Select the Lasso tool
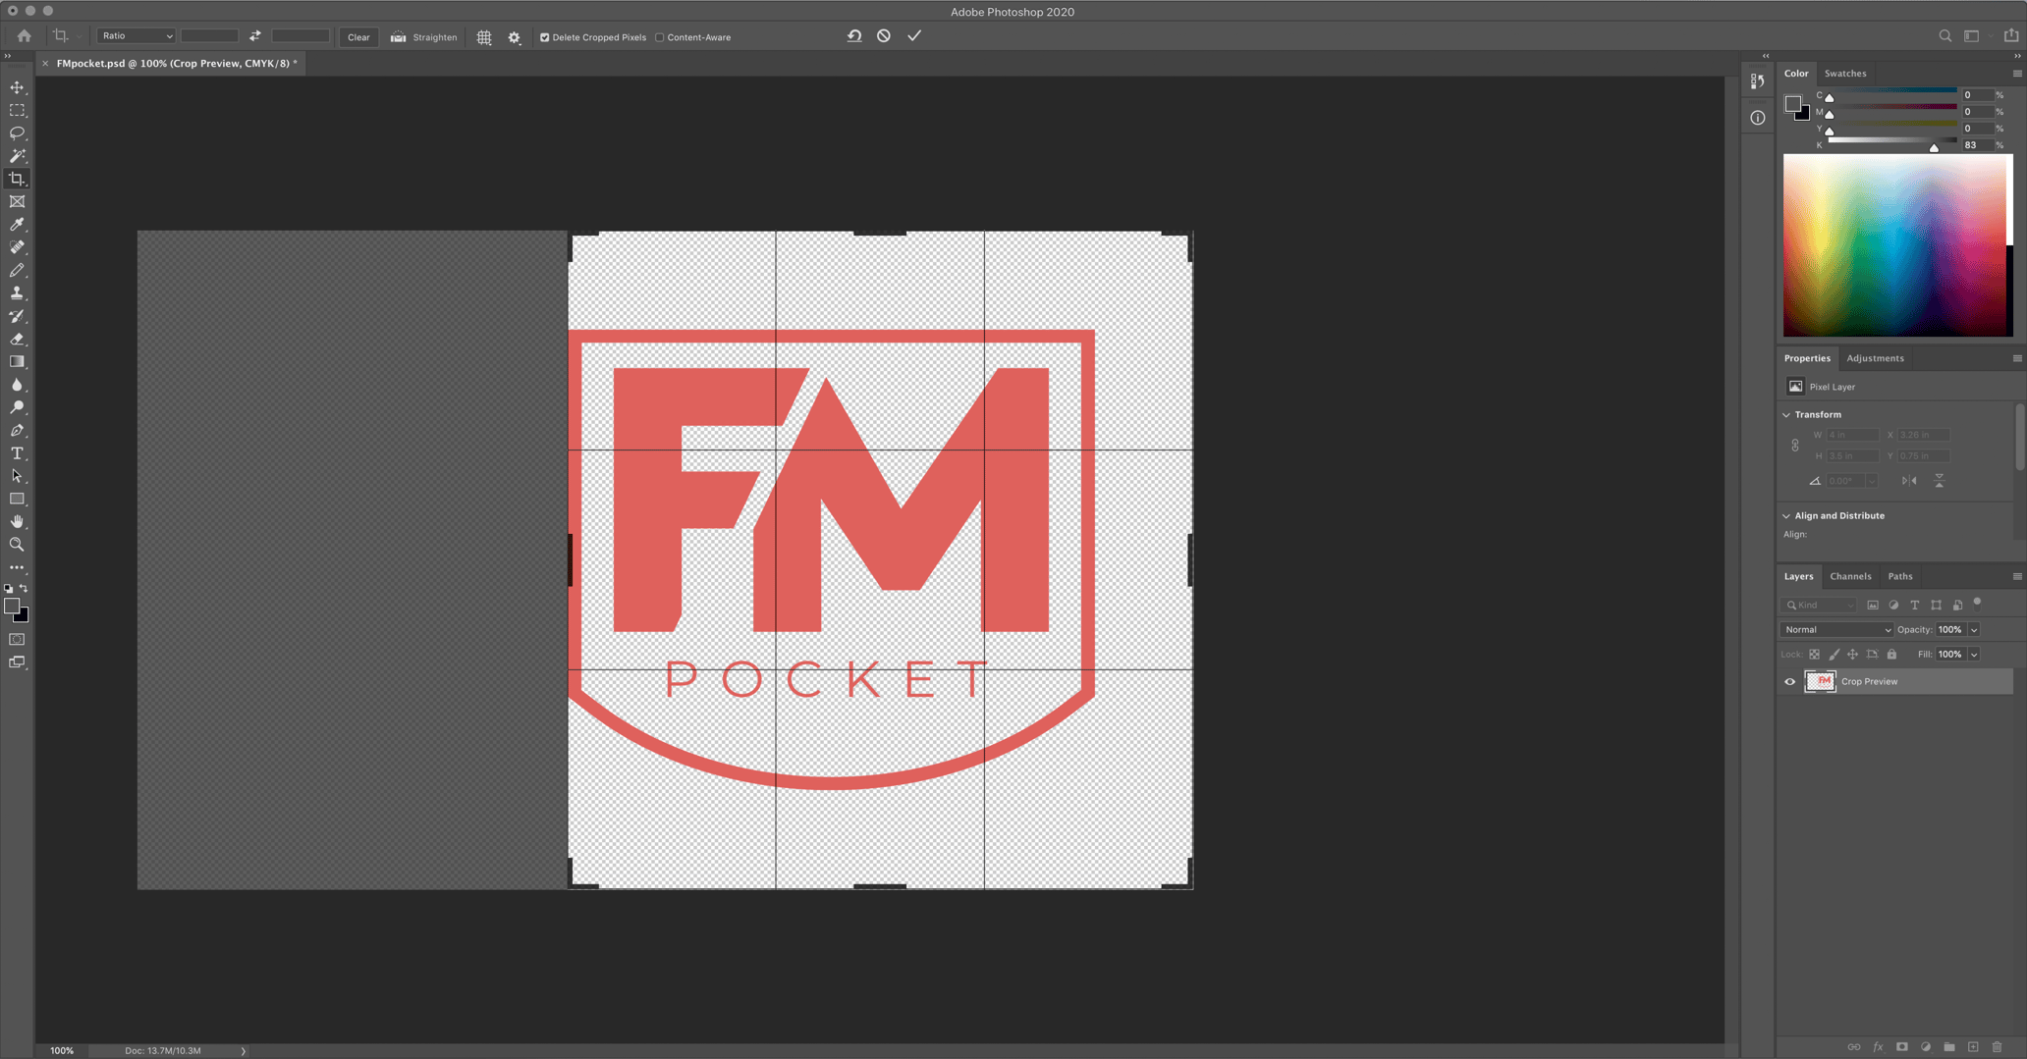Screen dimensions: 2027x1059 coord(17,132)
